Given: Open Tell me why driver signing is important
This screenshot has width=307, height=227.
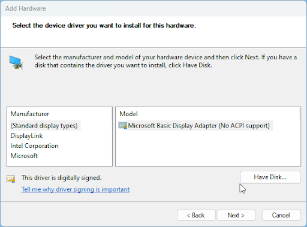Looking at the screenshot, I should pyautogui.click(x=76, y=189).
